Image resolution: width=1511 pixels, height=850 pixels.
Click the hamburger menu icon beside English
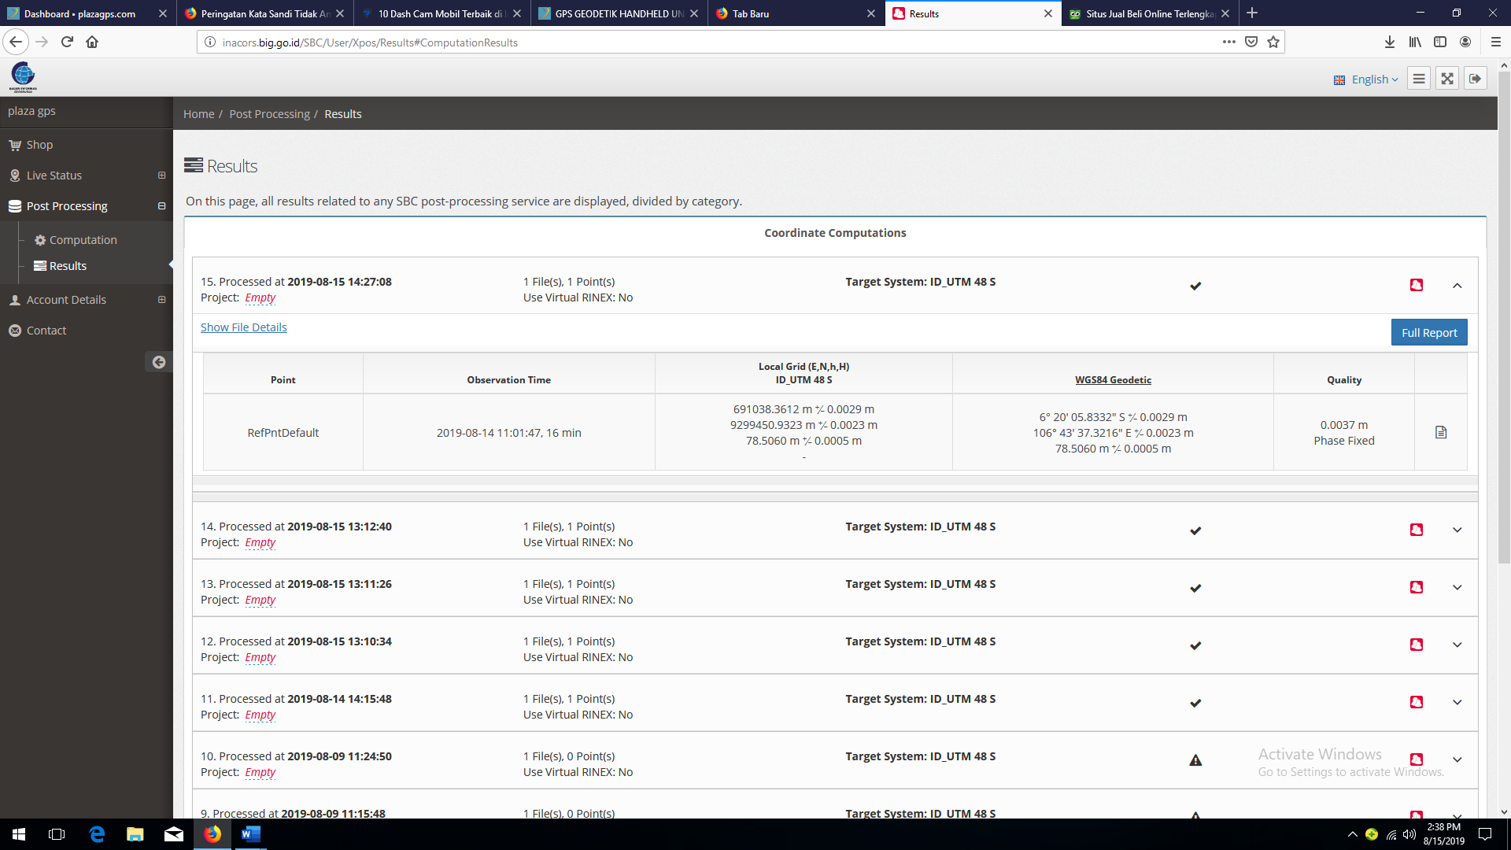click(1418, 79)
